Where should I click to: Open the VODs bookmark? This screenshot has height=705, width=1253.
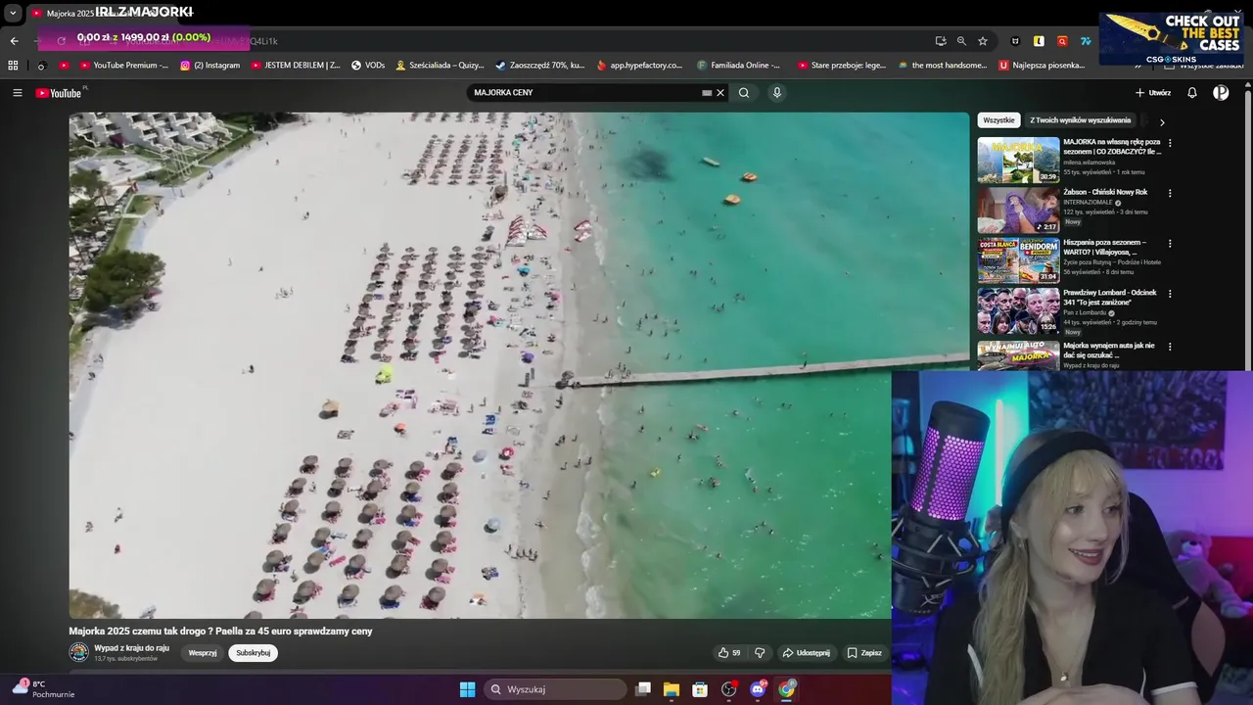tap(368, 66)
